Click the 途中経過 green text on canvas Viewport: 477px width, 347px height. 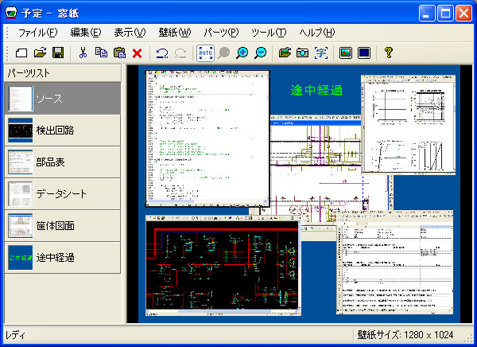click(x=316, y=91)
